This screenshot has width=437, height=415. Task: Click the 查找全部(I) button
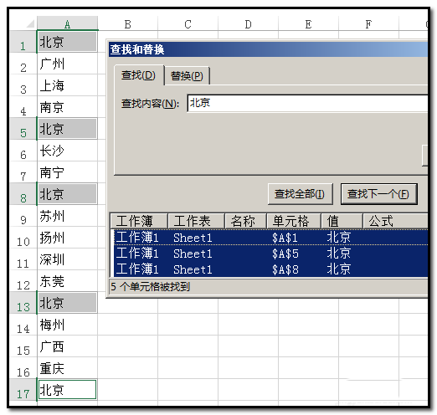pyautogui.click(x=300, y=194)
